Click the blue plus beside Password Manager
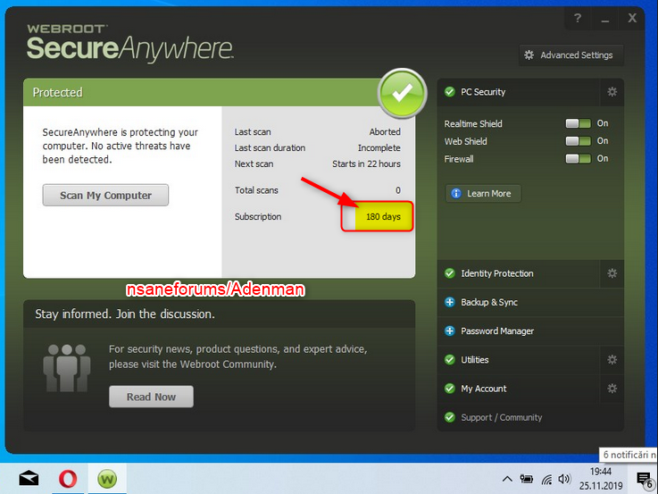 coord(449,331)
